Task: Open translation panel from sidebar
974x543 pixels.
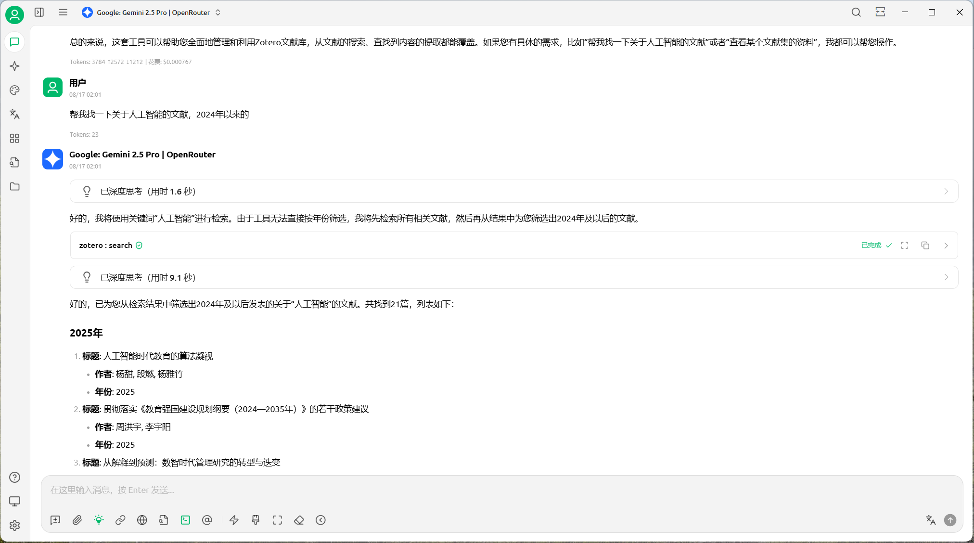Action: tap(14, 114)
